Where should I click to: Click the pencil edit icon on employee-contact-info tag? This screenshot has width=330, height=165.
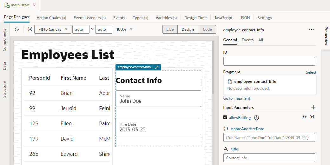pyautogui.click(x=156, y=67)
